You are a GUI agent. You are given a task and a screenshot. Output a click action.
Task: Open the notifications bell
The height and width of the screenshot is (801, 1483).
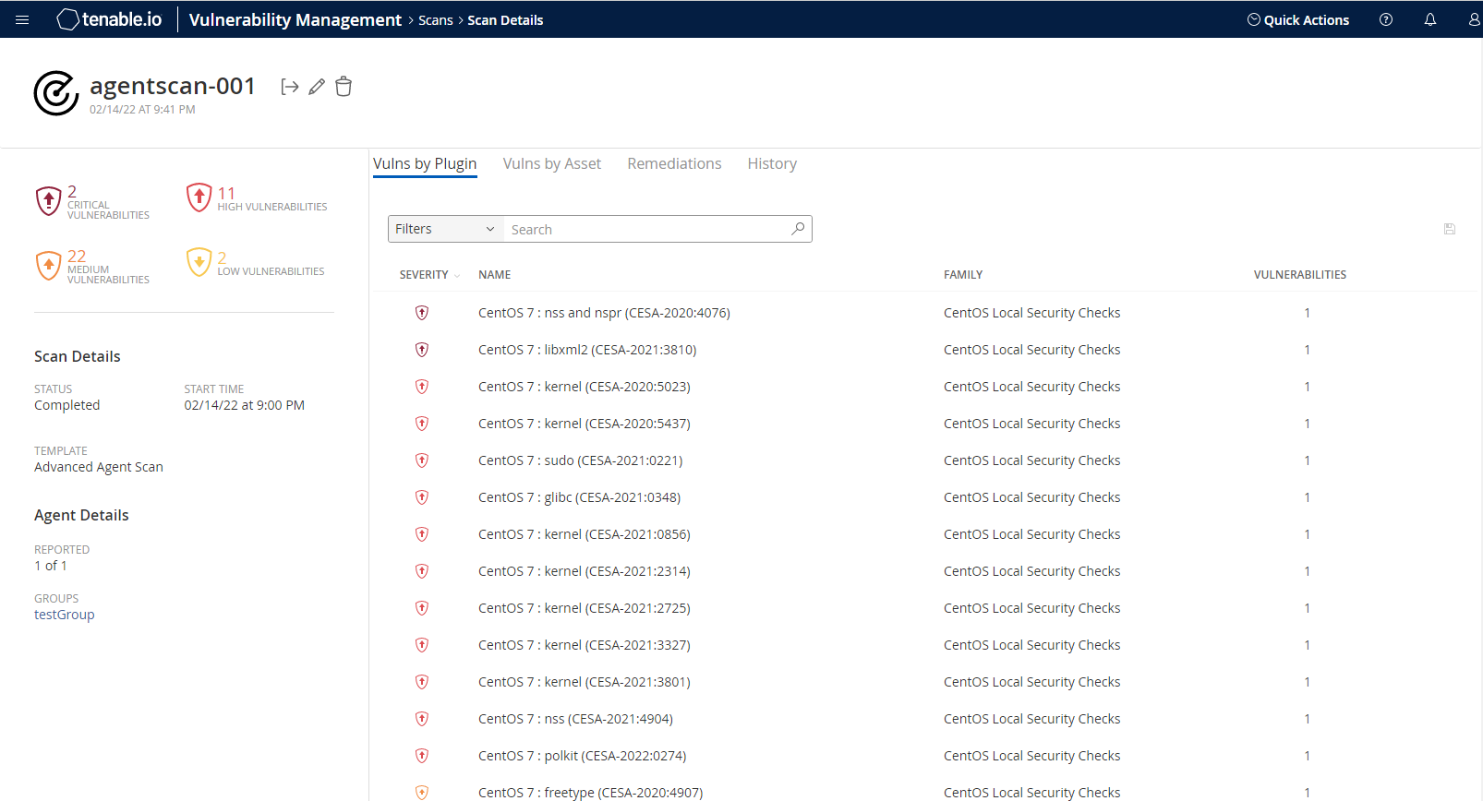click(1430, 19)
